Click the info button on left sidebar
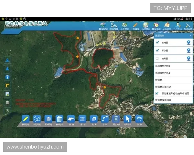This screenshot has width=194, height=155. pyautogui.click(x=8, y=77)
